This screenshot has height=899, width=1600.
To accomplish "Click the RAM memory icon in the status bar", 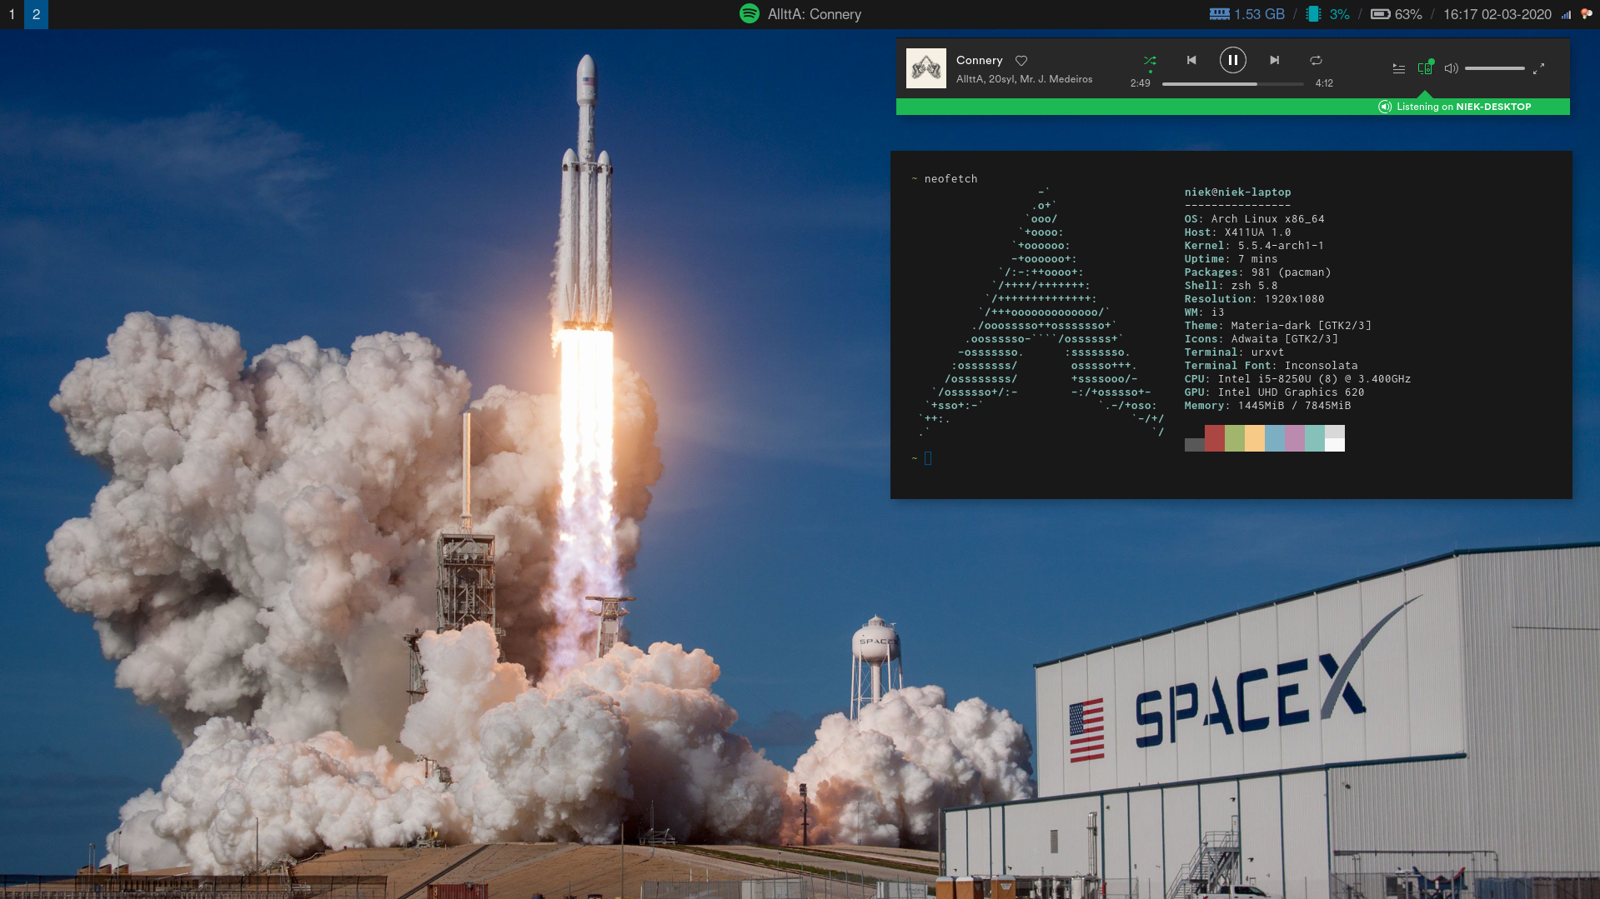I will 1219,14.
